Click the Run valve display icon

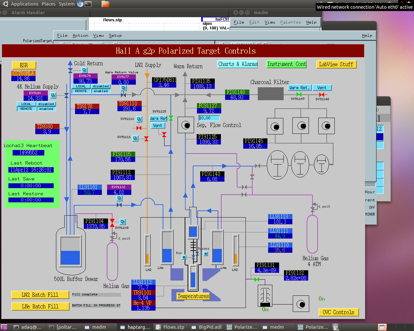184,257
